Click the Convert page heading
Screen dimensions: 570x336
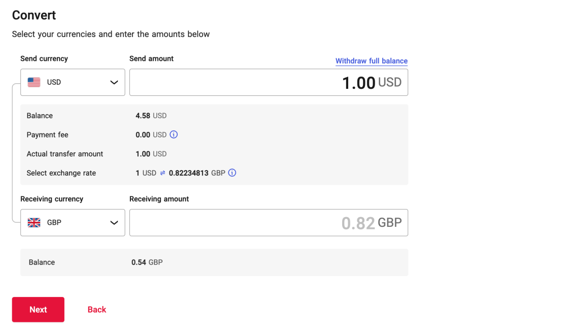point(34,15)
